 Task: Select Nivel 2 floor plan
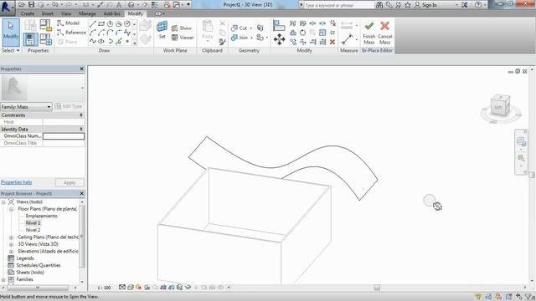point(33,230)
